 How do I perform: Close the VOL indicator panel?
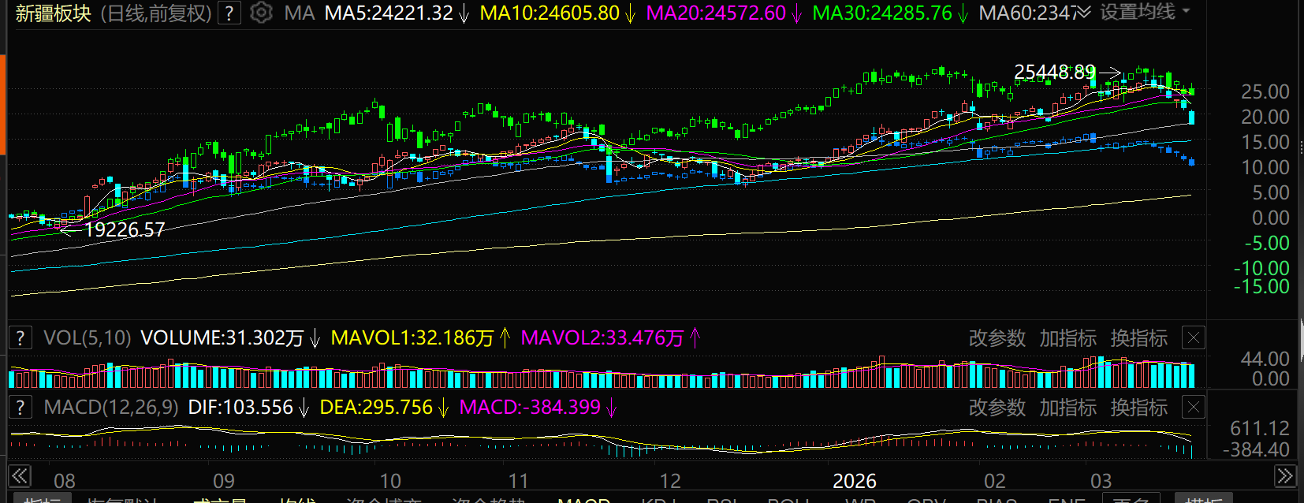(1194, 338)
